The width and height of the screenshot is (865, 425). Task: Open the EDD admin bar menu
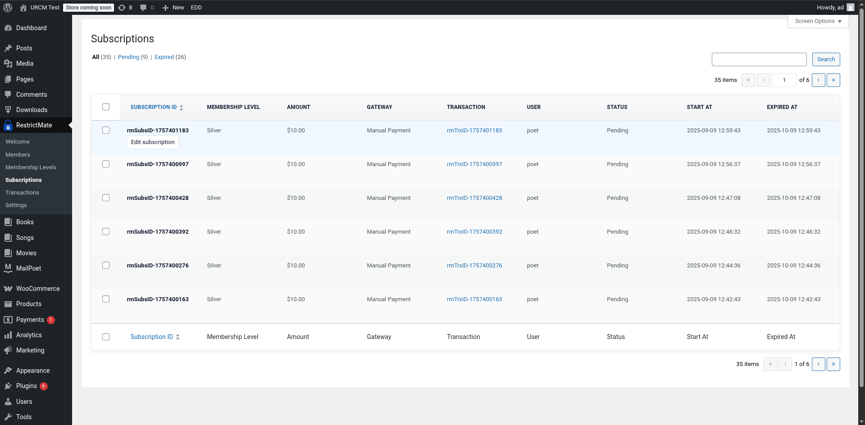pos(196,8)
